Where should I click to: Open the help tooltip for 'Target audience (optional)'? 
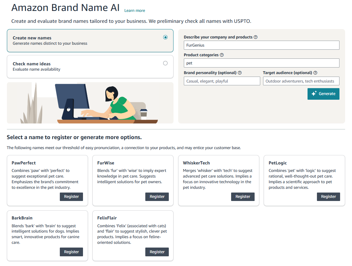coord(315,73)
